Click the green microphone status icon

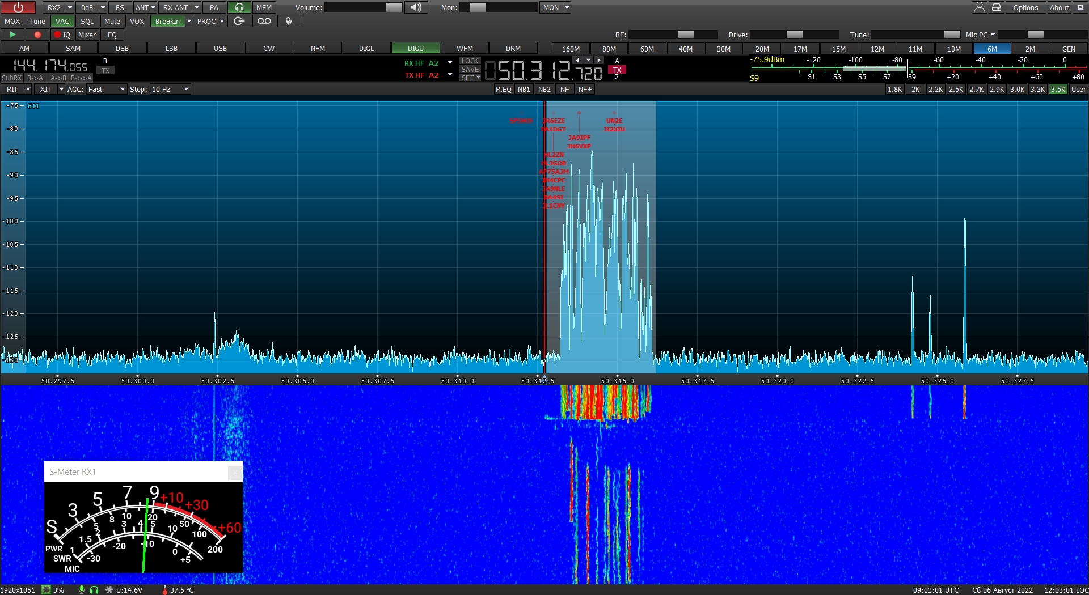coord(82,590)
